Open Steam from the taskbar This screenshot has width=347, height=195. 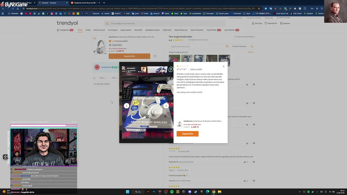[196, 192]
